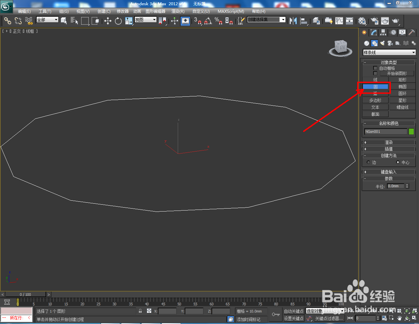Viewport: 419px width, 324px height.
Task: Select the Cameras creation icon
Action: click(x=390, y=43)
